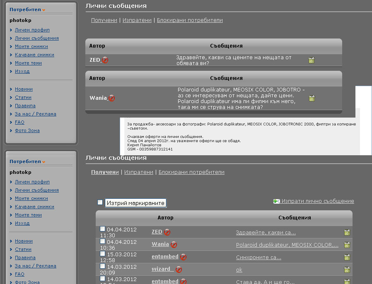Image resolution: width=372 pixels, height=284 pixels.
Task: Click green plus icon for new personal message
Action: 277,201
